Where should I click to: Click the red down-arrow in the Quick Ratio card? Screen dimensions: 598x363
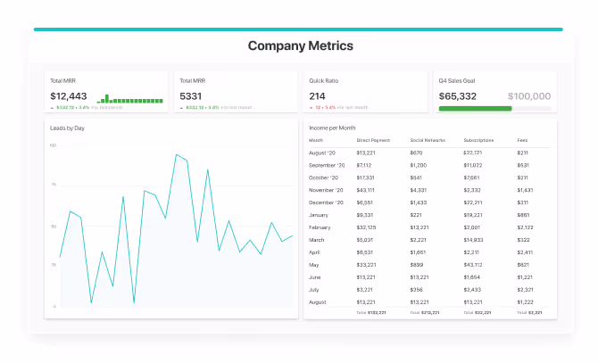(311, 108)
